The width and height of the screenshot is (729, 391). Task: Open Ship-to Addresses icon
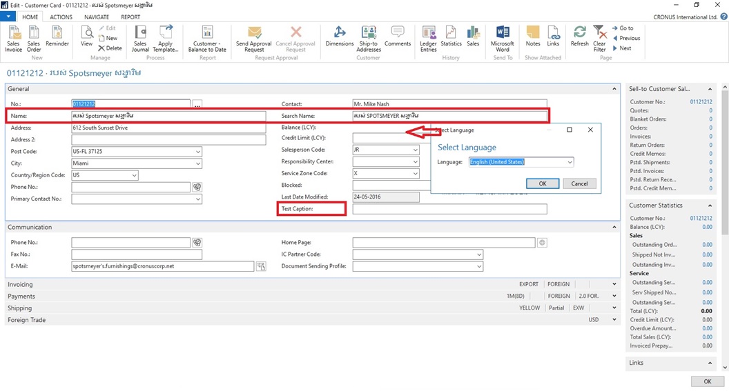(x=369, y=38)
